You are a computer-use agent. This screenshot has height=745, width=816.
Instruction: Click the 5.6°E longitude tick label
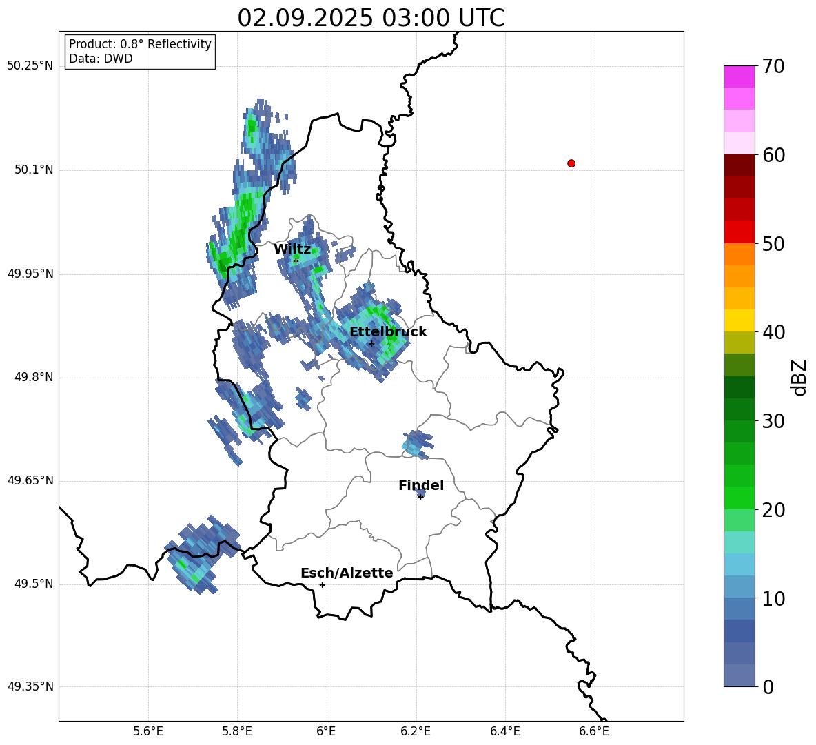click(148, 731)
